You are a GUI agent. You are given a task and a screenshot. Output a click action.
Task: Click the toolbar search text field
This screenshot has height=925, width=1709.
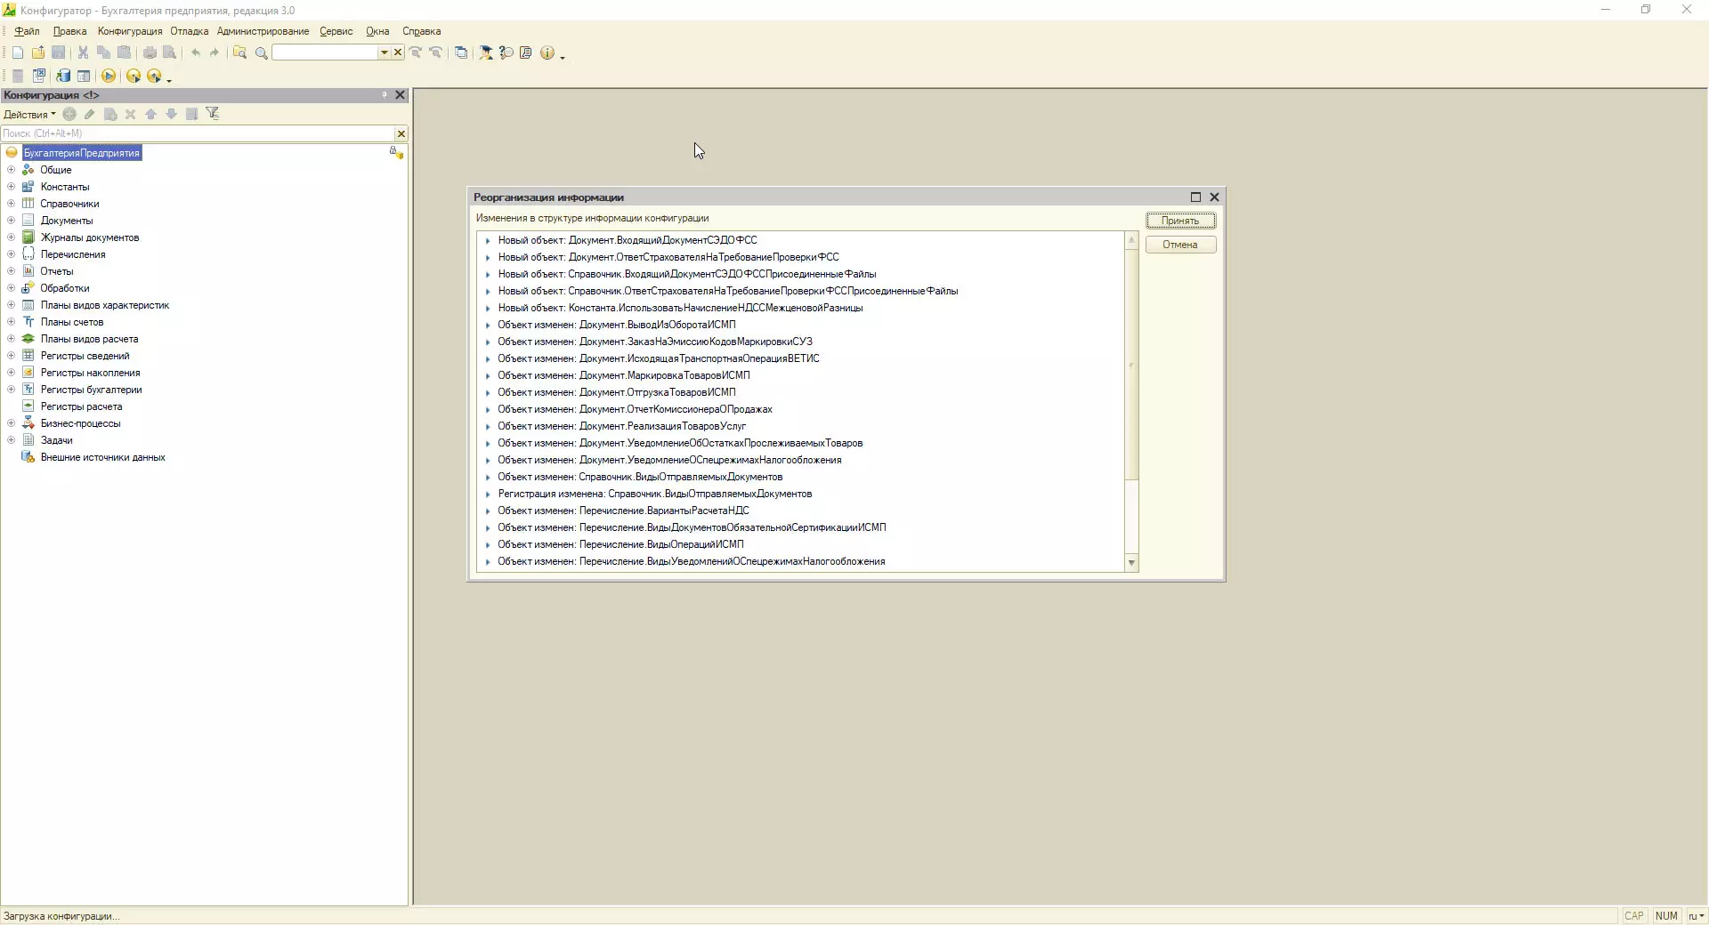(x=326, y=52)
